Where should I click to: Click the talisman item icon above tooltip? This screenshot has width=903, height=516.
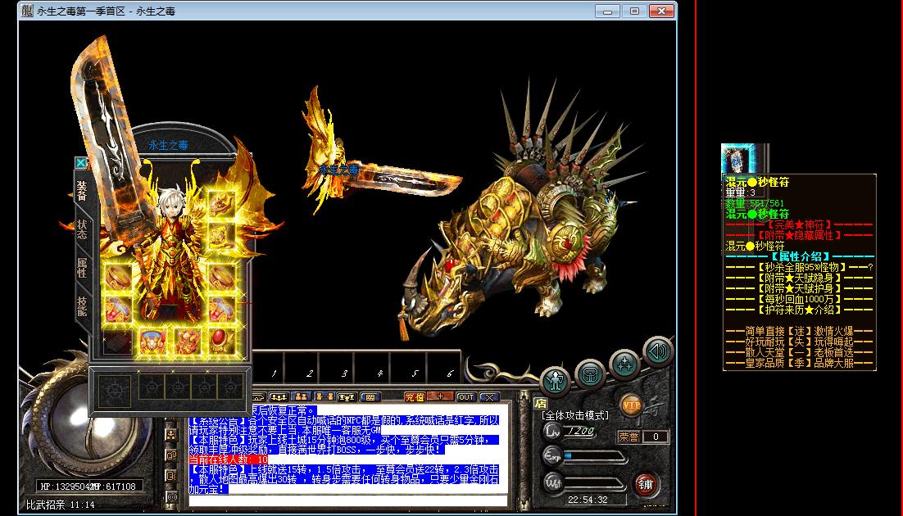pyautogui.click(x=737, y=159)
